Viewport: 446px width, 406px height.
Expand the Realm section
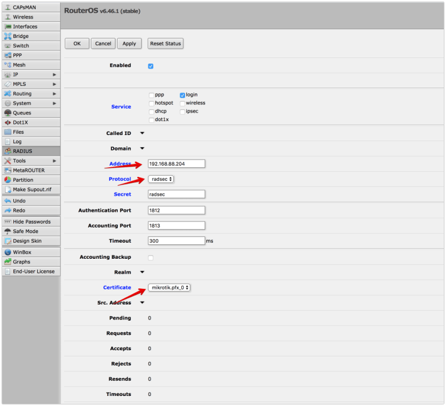[141, 272]
